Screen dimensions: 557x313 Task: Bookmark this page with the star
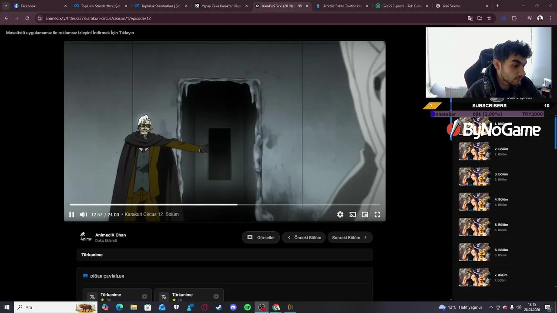pos(489,18)
